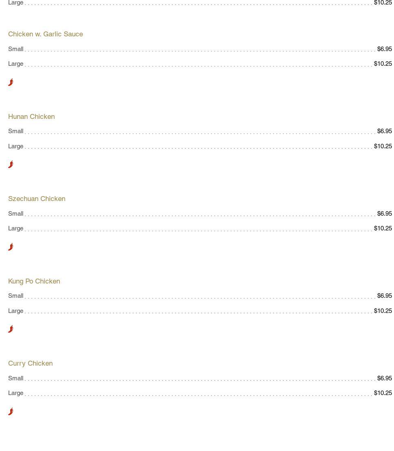394x451 pixels.
Task: Open the Chicken w. Garlic Sauce item
Action: tap(45, 34)
